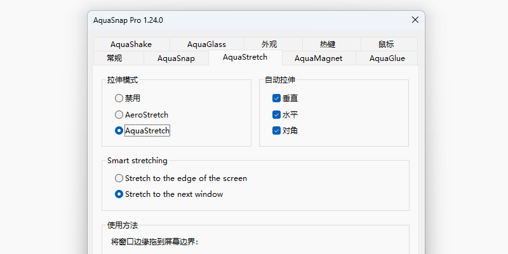The height and width of the screenshot is (254, 508).
Task: Select Stretch to the next window
Action: pyautogui.click(x=119, y=194)
